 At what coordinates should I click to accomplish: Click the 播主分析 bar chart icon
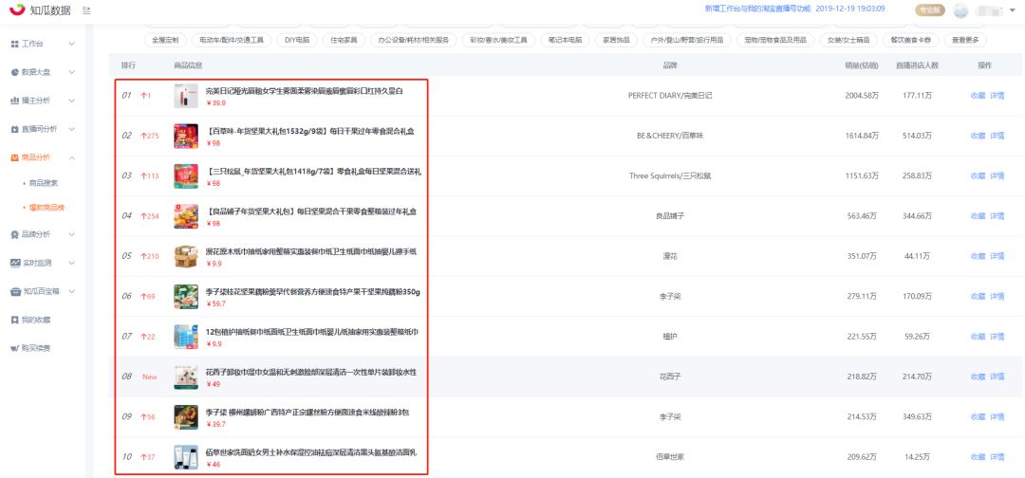tap(14, 101)
